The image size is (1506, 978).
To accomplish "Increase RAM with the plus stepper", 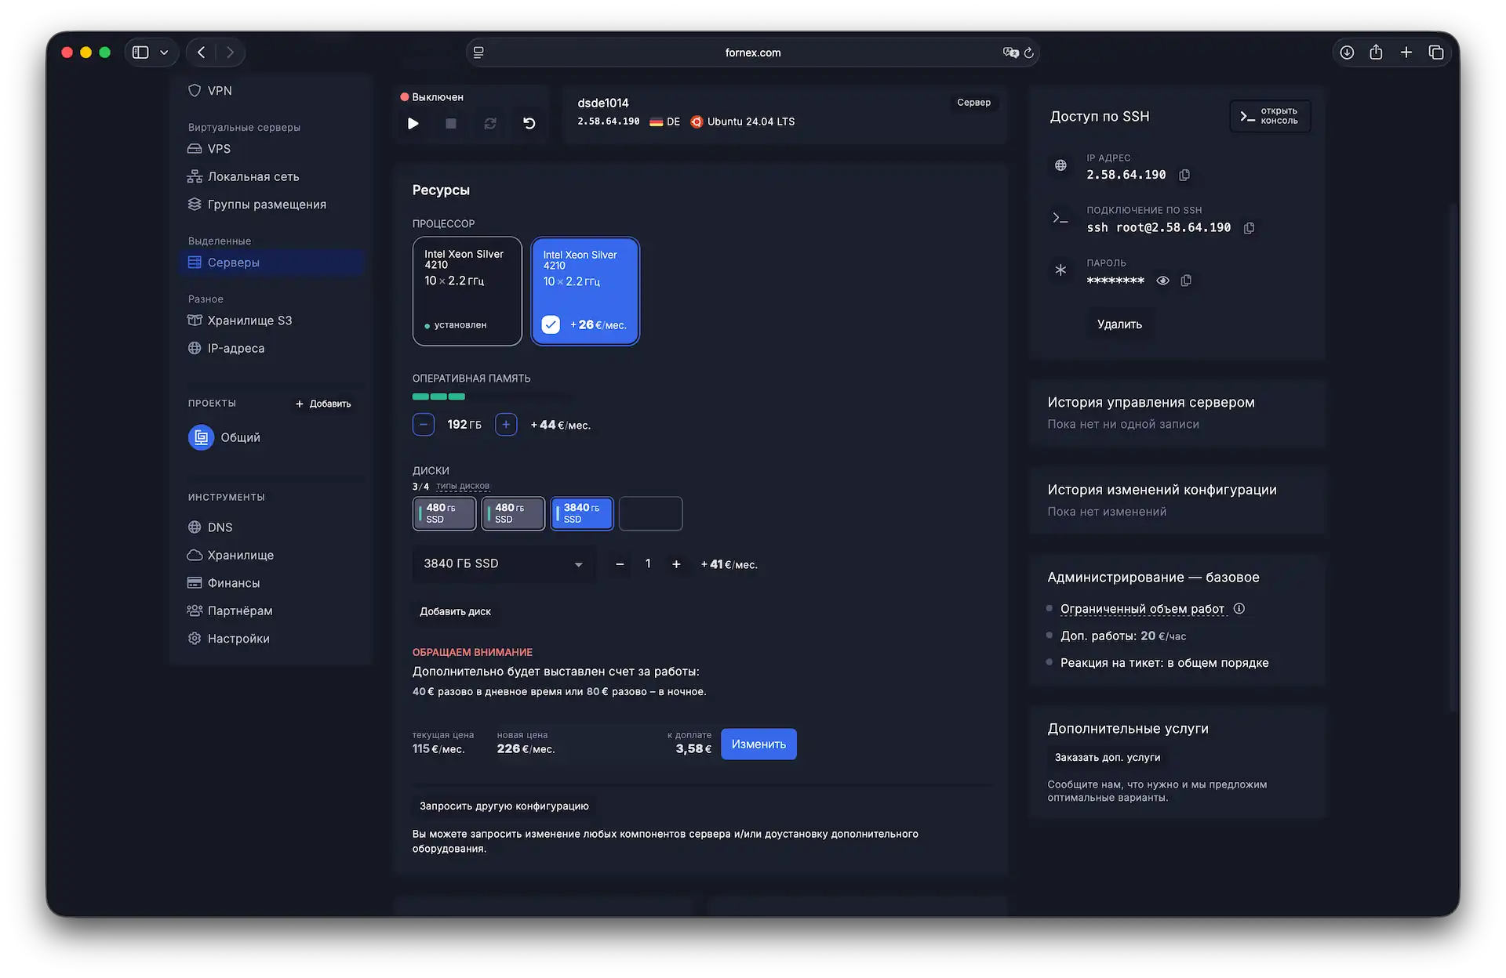I will pyautogui.click(x=506, y=425).
